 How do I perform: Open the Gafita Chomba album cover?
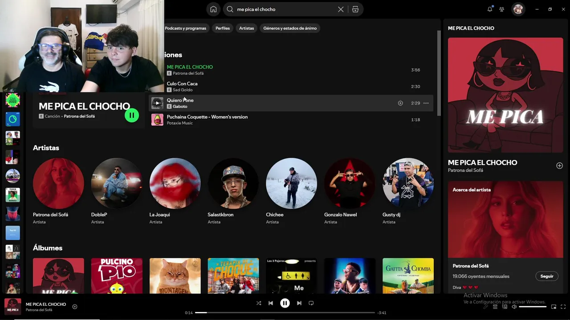[x=408, y=276]
